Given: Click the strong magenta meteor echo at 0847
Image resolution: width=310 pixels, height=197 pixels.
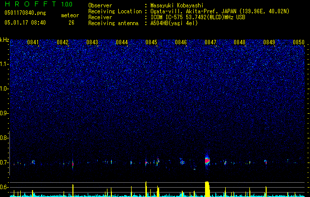Looking at the screenshot, I should (x=207, y=161).
